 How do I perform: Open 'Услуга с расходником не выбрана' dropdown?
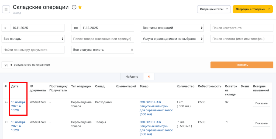(172, 39)
